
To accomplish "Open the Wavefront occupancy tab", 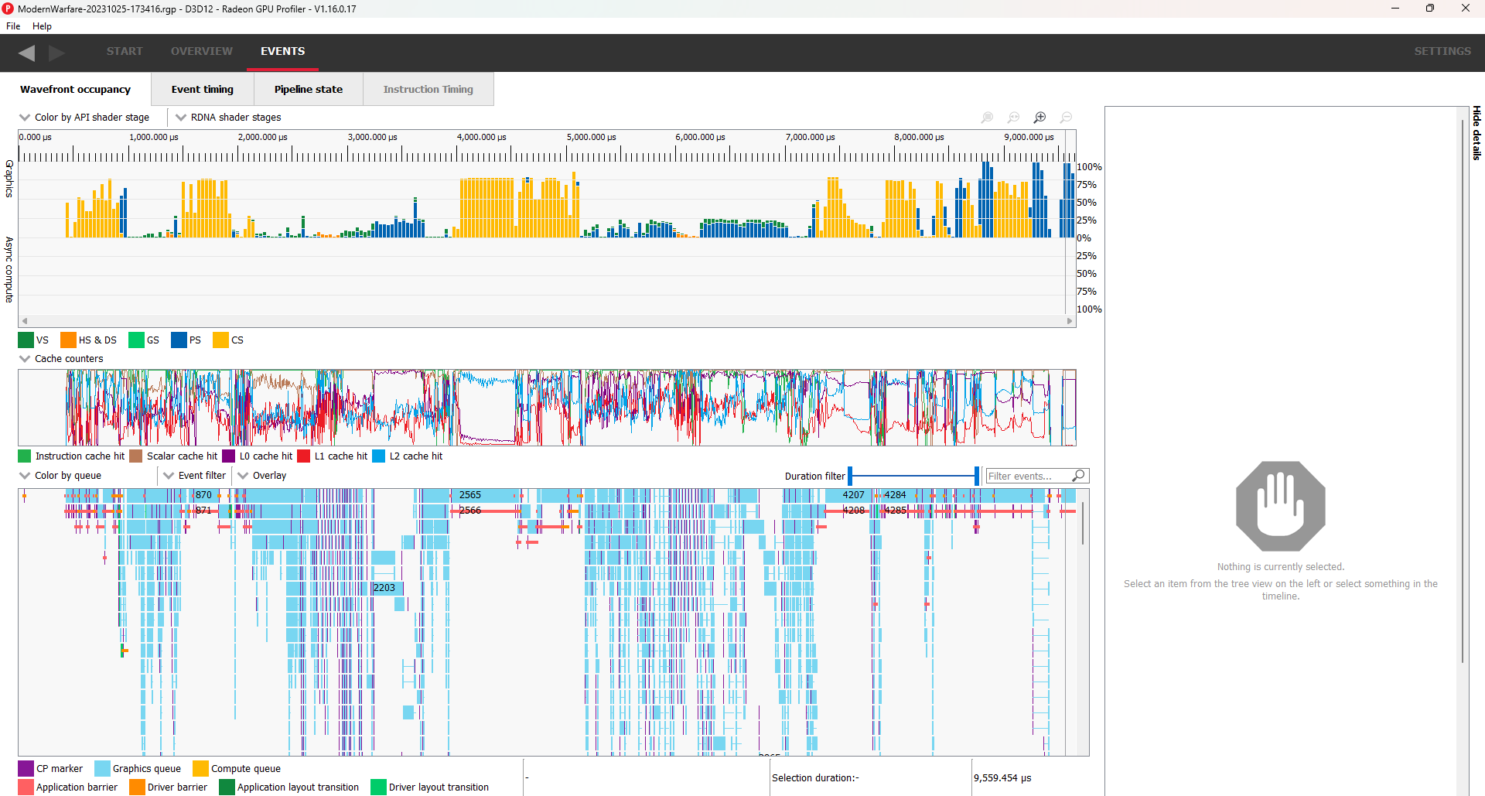I will pos(76,90).
